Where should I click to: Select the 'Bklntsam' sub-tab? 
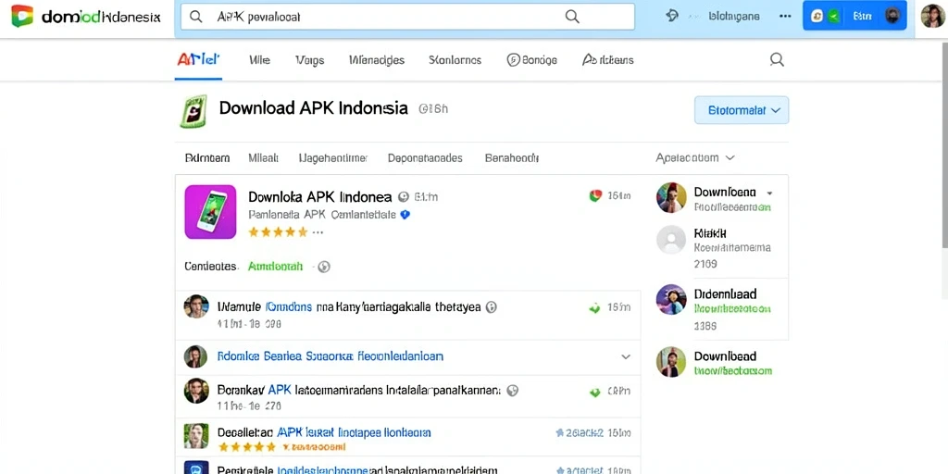pos(206,157)
